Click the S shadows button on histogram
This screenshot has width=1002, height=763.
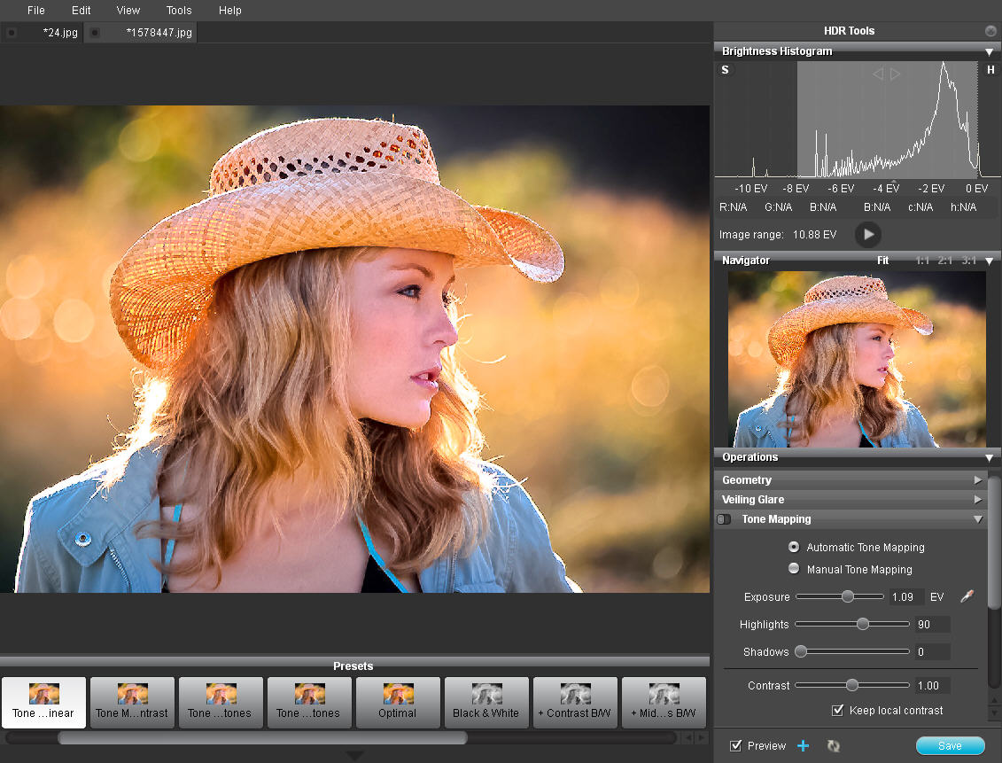(726, 70)
